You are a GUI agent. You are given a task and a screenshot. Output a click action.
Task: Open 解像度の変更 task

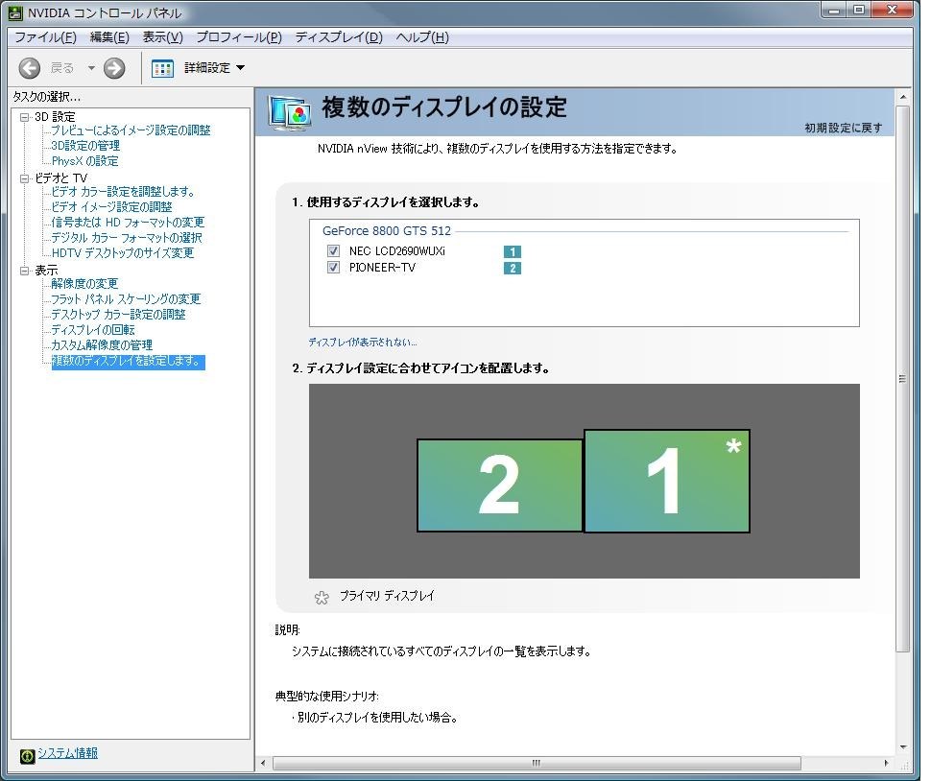click(x=84, y=284)
